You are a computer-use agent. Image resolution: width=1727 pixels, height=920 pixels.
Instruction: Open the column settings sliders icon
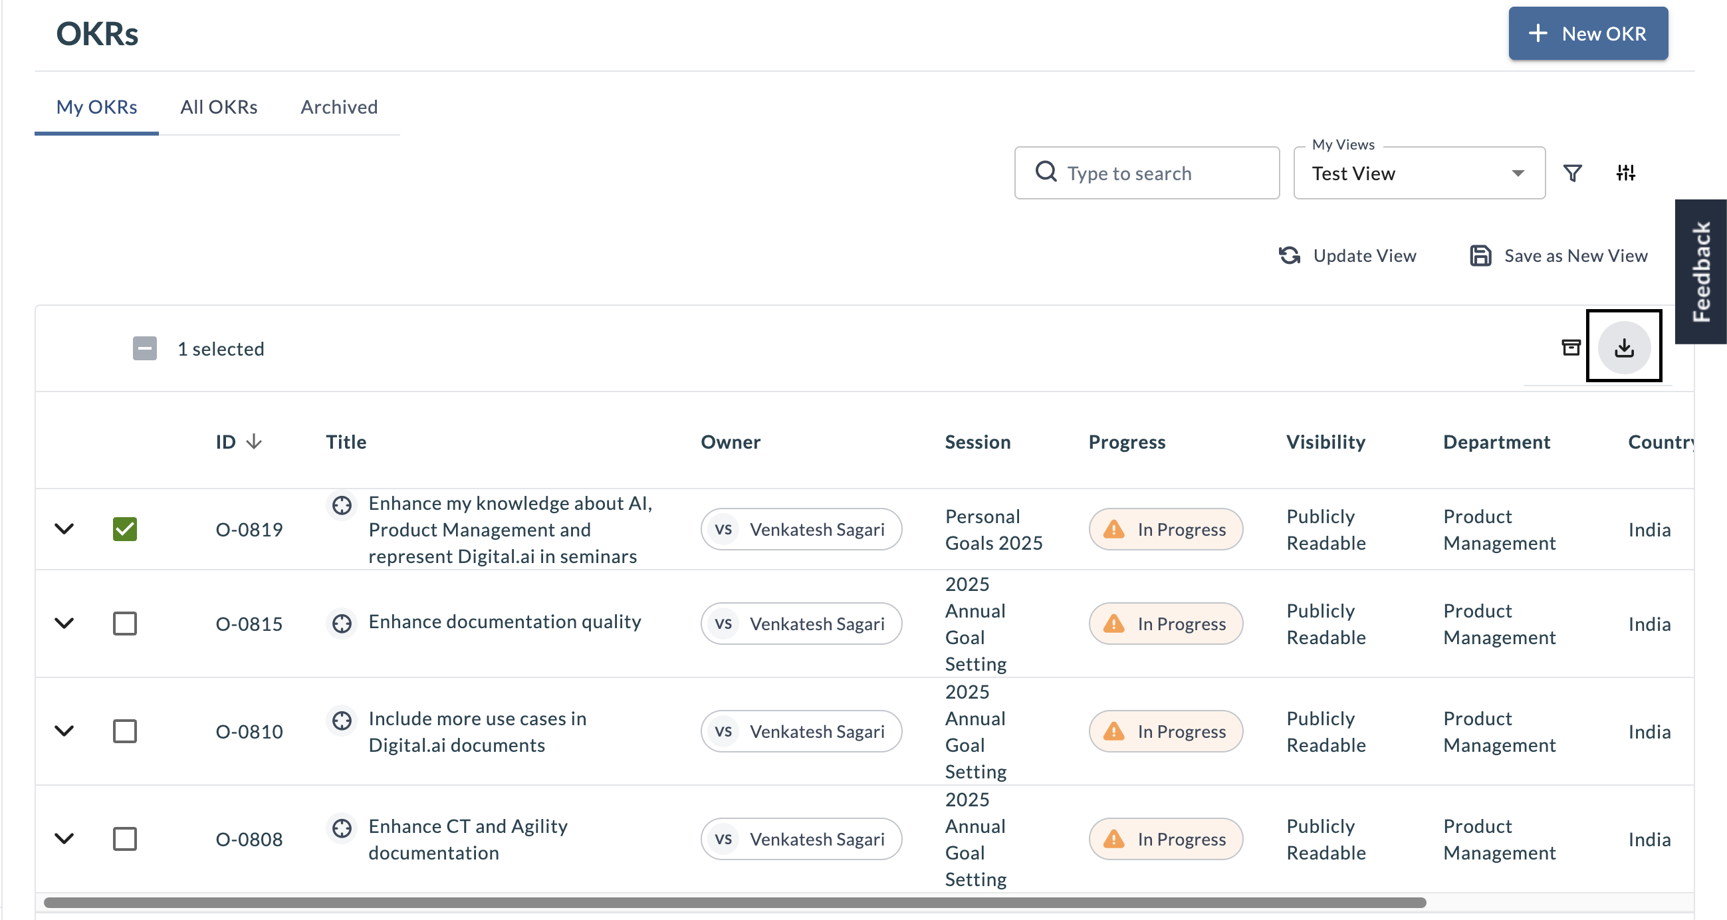[x=1626, y=173]
